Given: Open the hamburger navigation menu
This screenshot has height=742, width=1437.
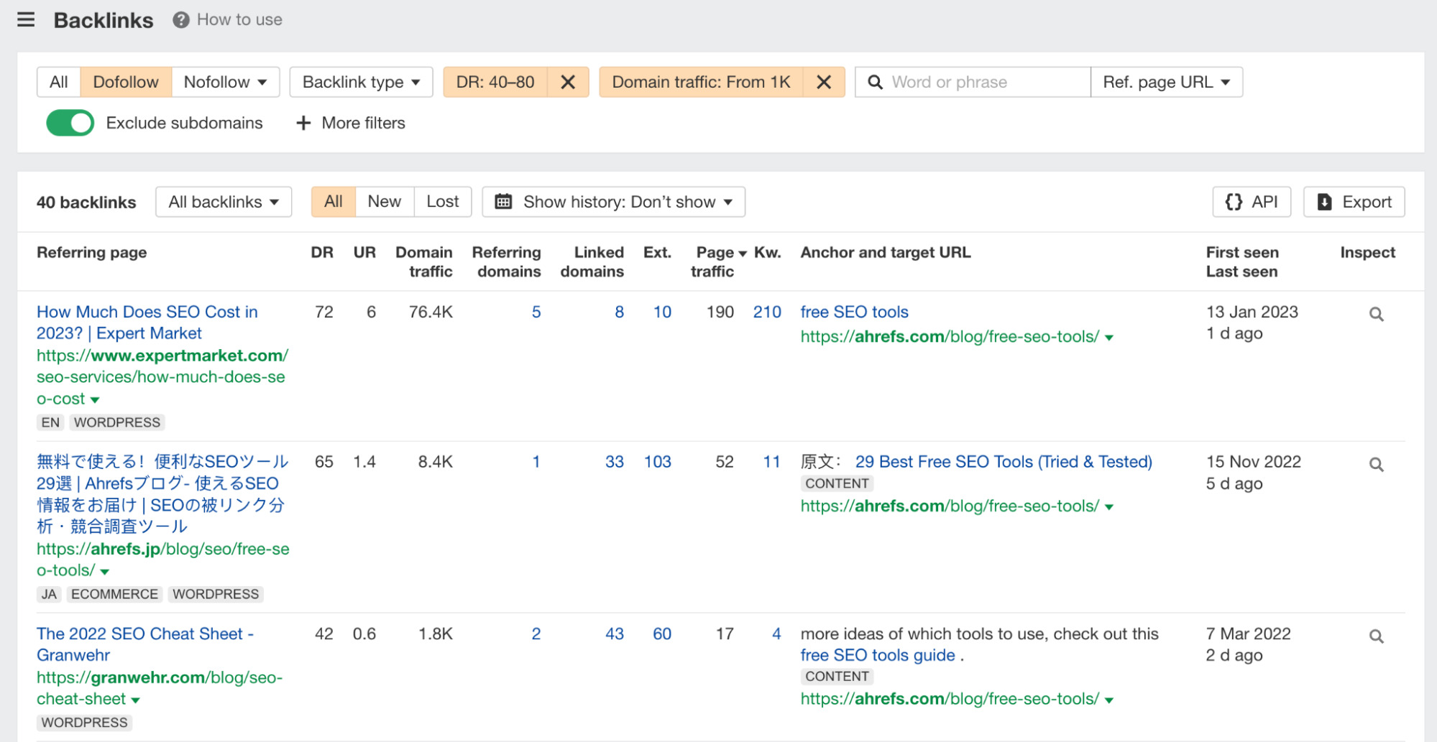Looking at the screenshot, I should pyautogui.click(x=26, y=19).
